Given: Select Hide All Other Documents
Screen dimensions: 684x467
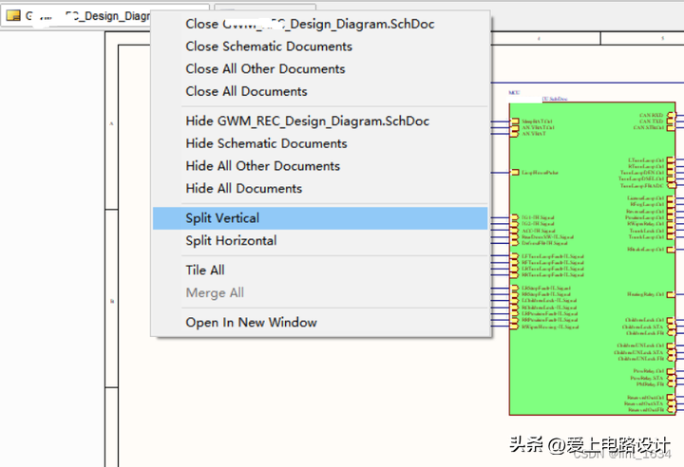Looking at the screenshot, I should (262, 166).
